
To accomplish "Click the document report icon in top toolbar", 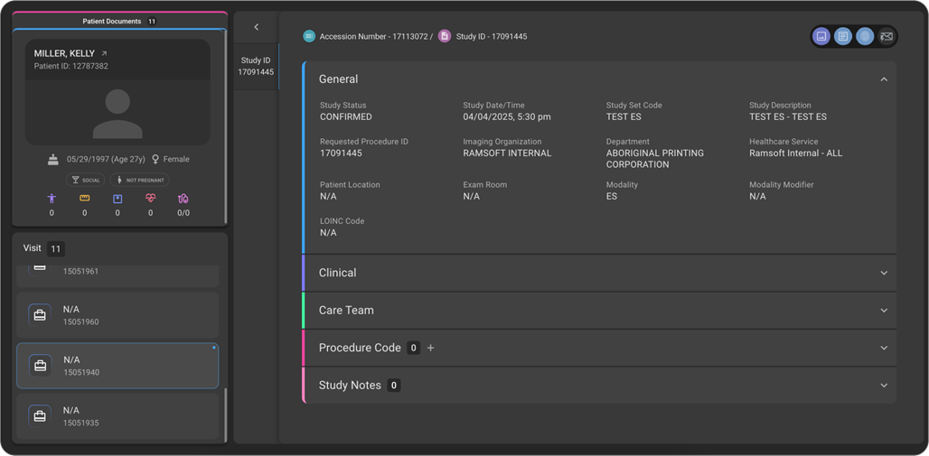I will (842, 37).
